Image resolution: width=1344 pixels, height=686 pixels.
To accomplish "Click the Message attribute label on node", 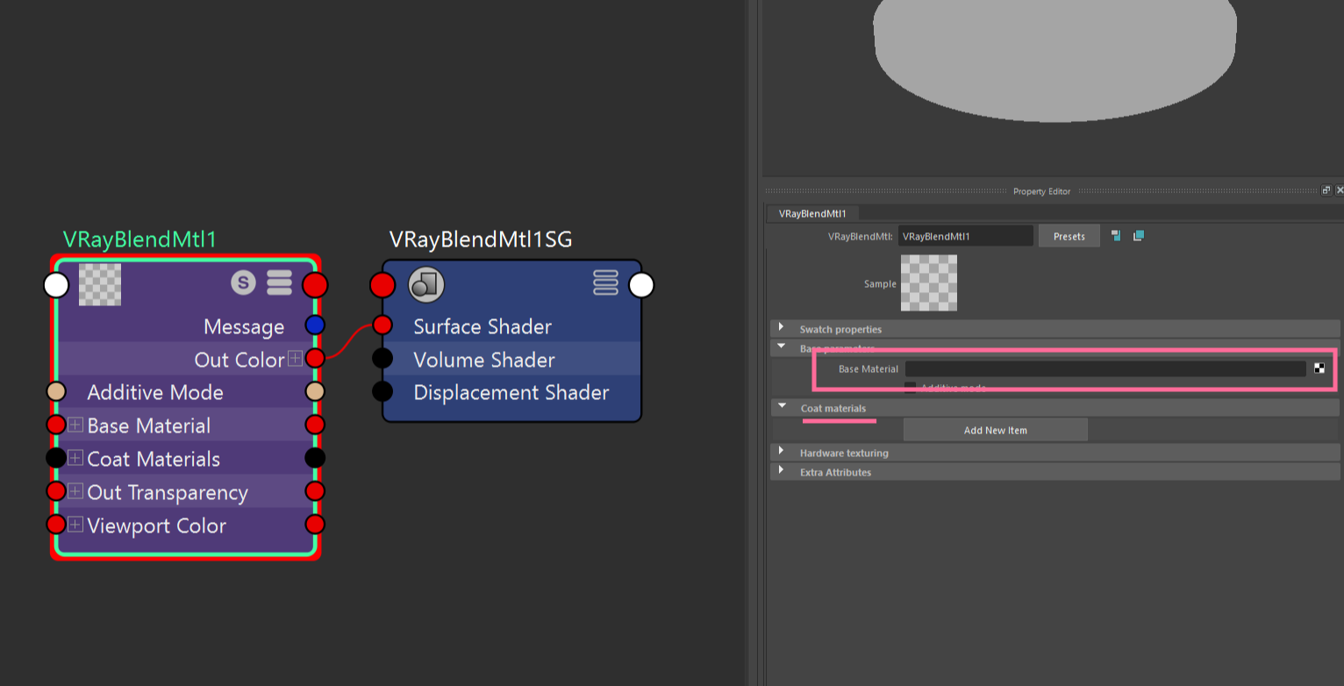I will [244, 327].
